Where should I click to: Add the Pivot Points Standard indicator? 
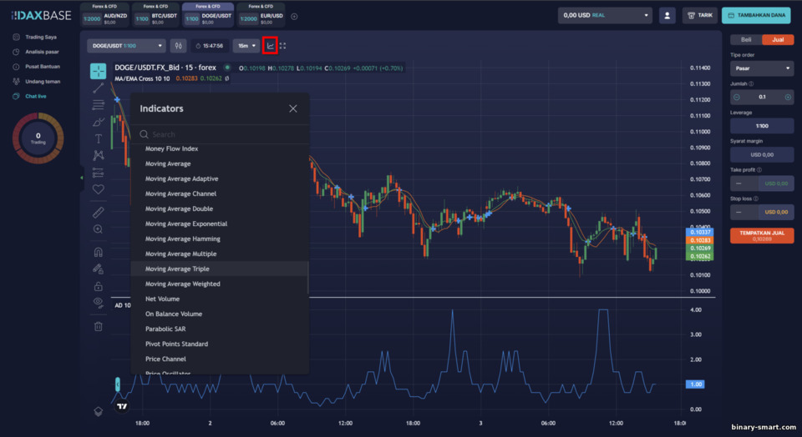click(x=220, y=344)
